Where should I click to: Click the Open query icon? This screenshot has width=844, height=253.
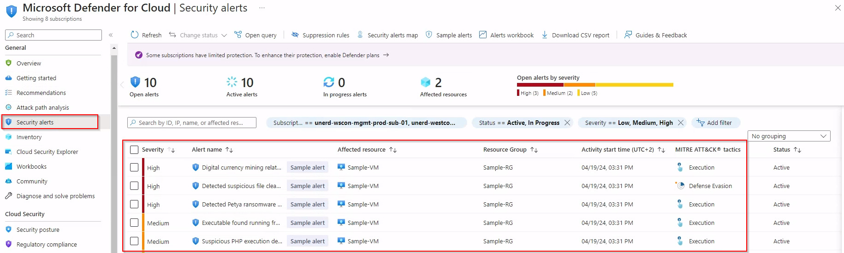(x=238, y=35)
